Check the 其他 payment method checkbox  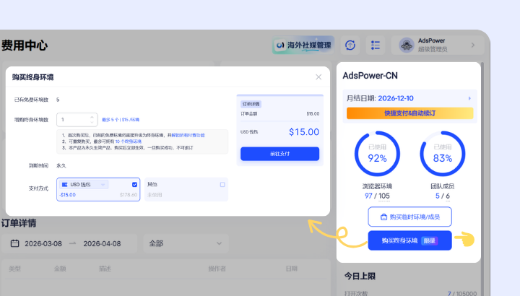pos(222,185)
